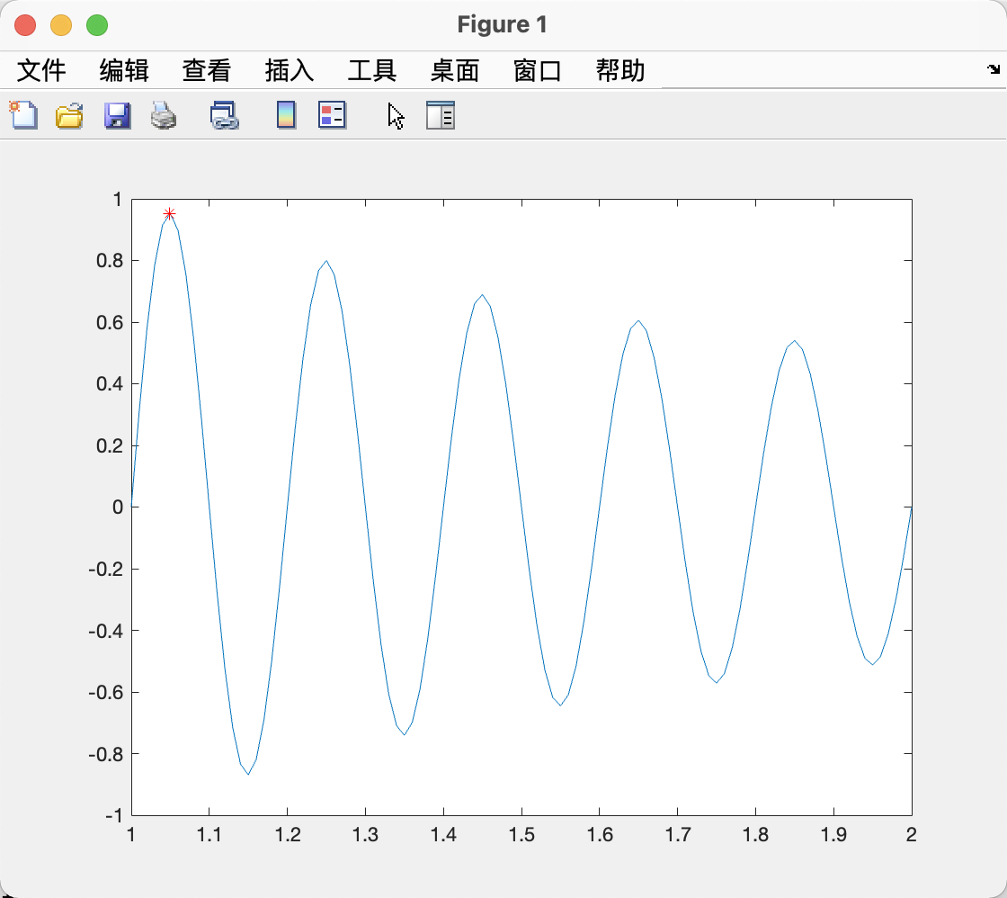Click the x-axis tick label 1.5
The image size is (1007, 898).
pyautogui.click(x=521, y=834)
